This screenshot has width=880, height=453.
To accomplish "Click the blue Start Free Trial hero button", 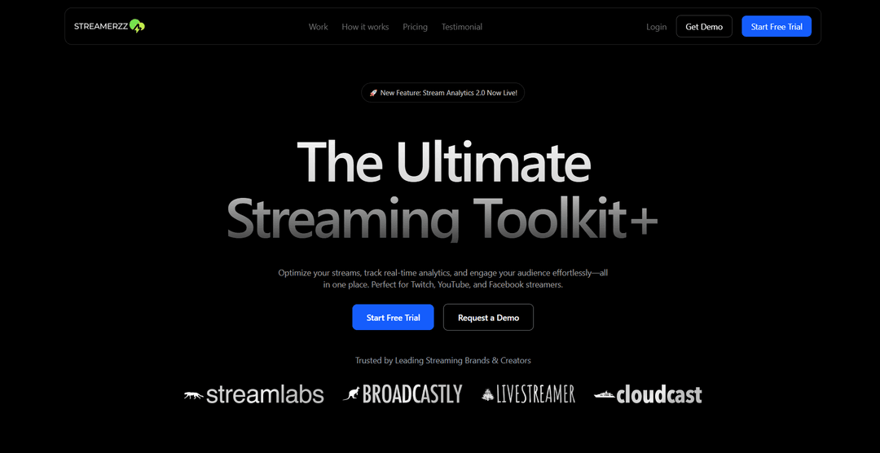I will 393,318.
